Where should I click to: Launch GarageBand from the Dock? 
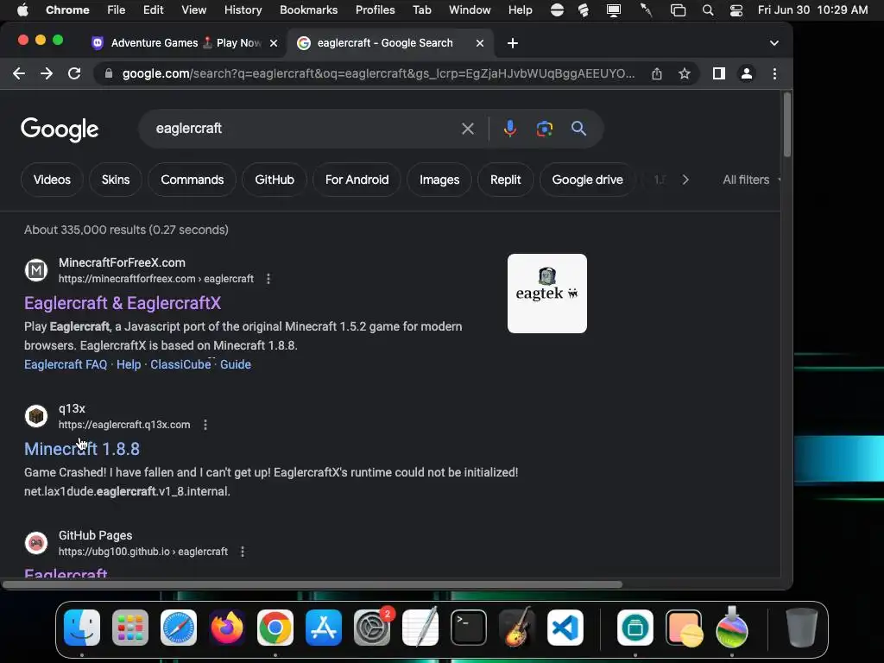[517, 628]
